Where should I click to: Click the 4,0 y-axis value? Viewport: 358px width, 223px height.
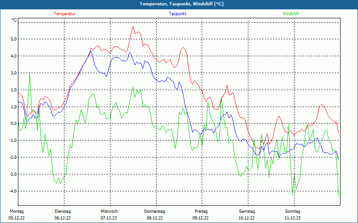14,56
